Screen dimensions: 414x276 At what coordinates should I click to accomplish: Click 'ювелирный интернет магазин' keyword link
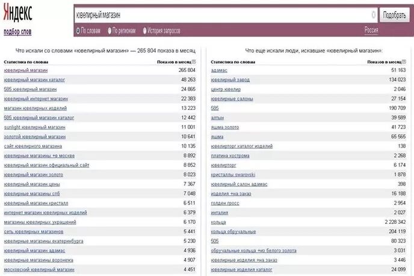click(x=36, y=99)
